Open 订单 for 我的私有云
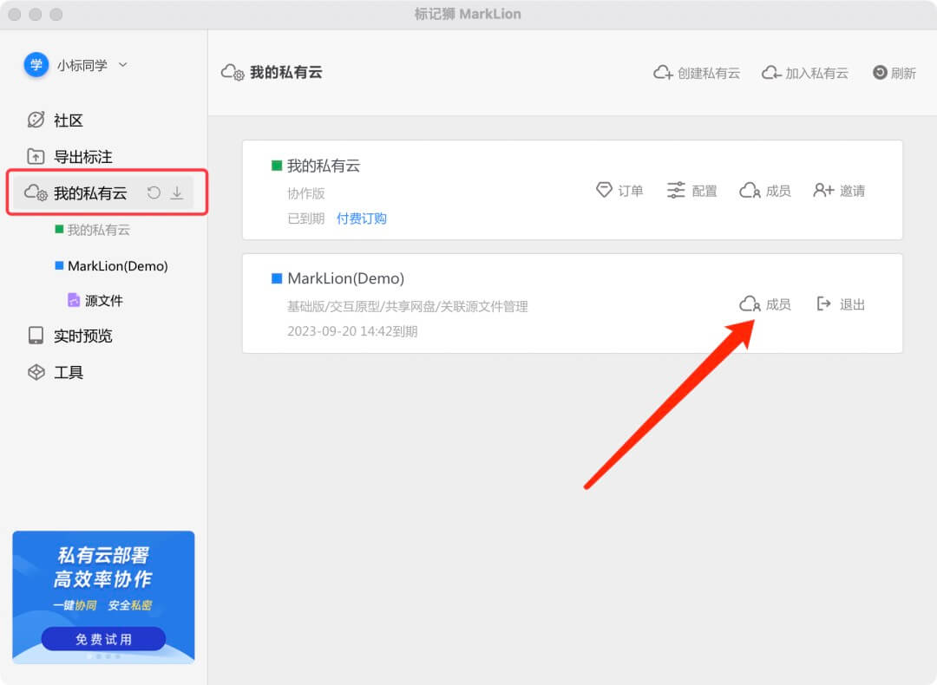Screen dimensions: 937x685 tap(619, 191)
